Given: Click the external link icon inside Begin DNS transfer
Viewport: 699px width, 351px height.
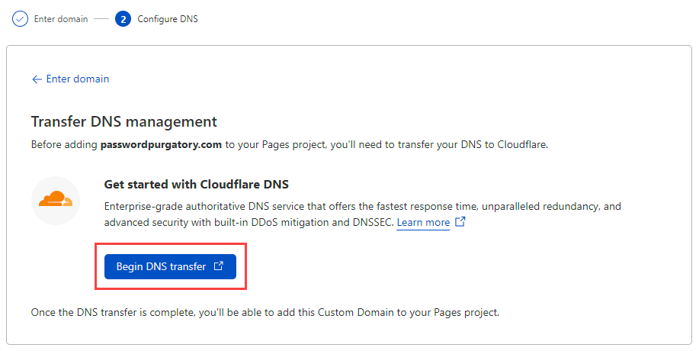Looking at the screenshot, I should click(x=219, y=266).
